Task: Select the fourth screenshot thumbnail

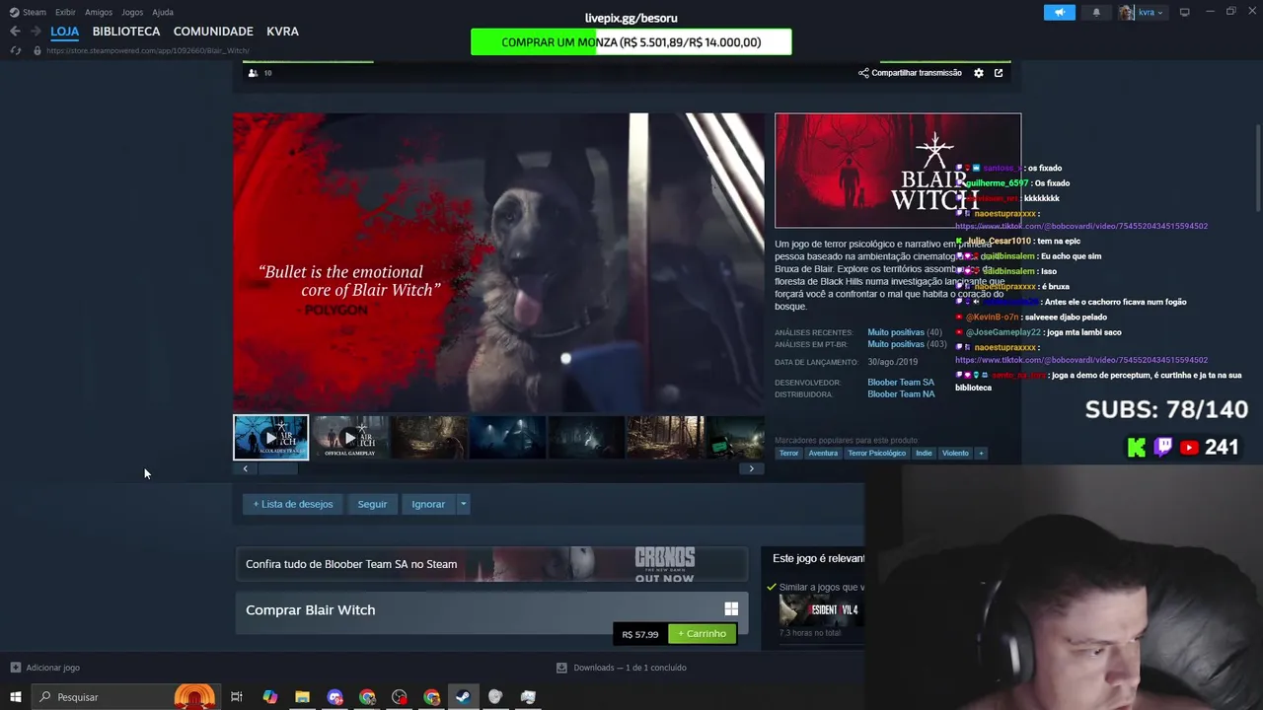Action: 508,438
